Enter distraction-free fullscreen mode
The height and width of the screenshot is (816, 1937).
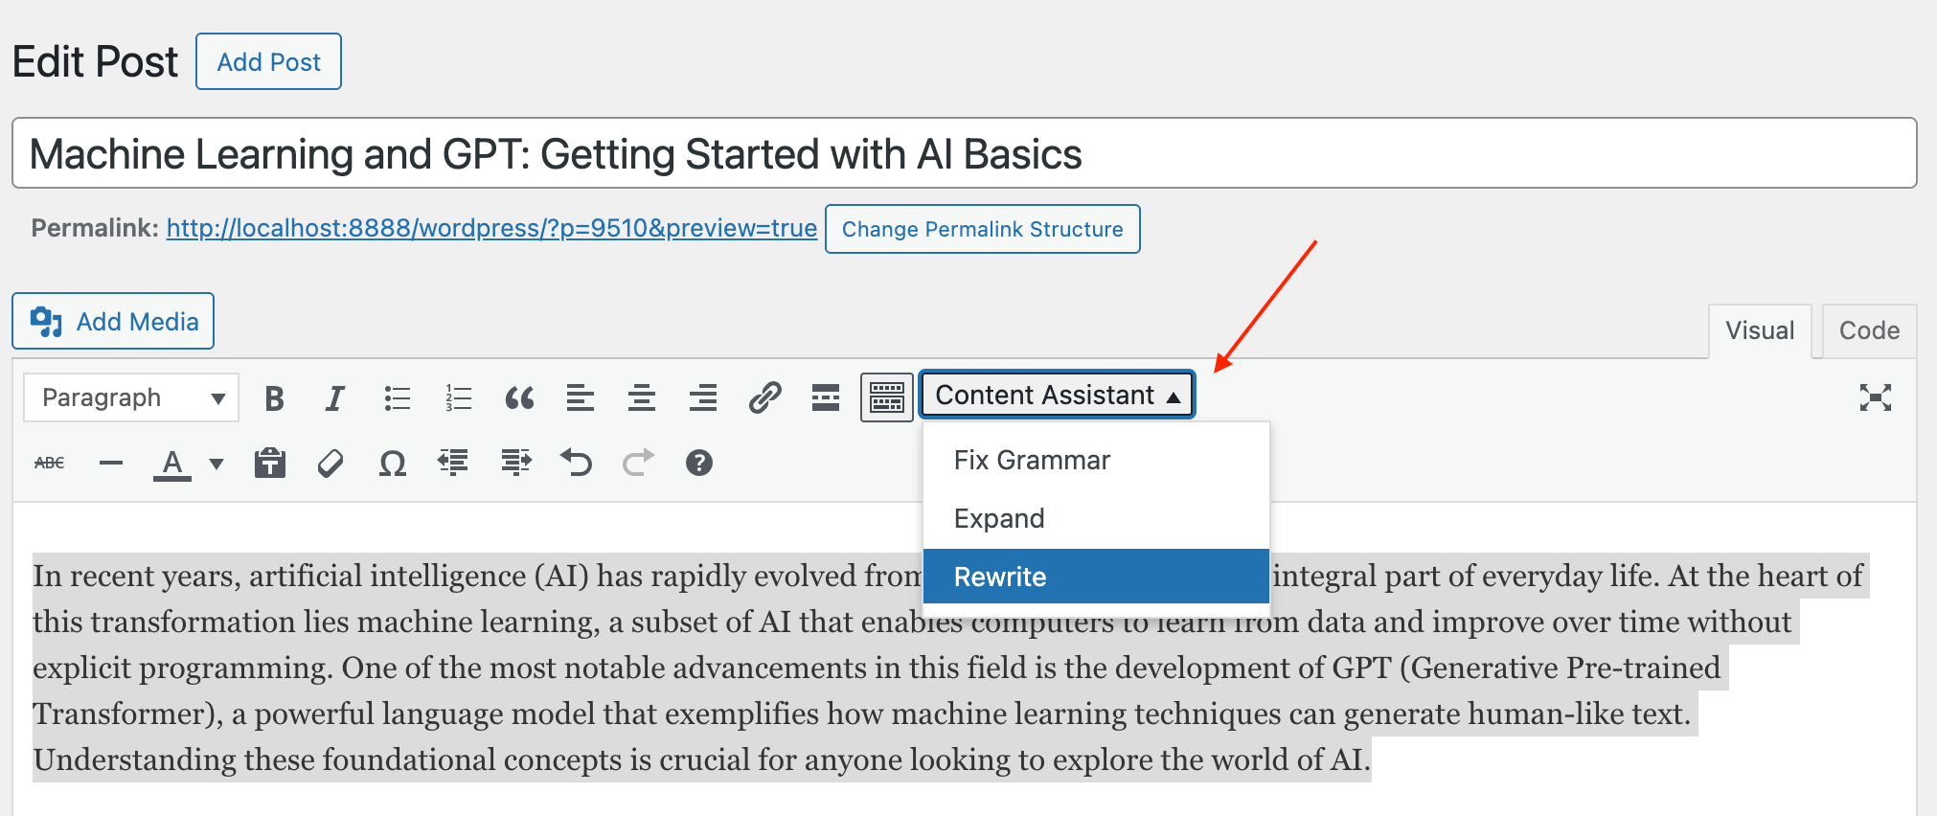click(1876, 397)
